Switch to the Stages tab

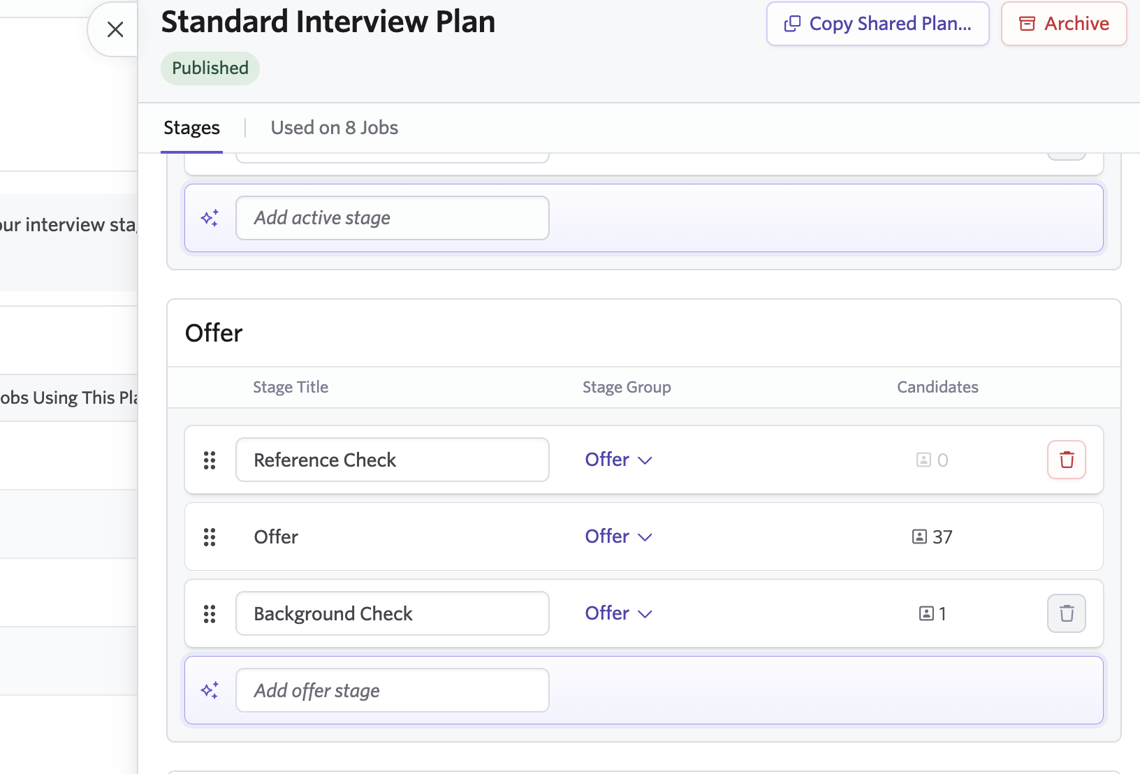coord(191,128)
